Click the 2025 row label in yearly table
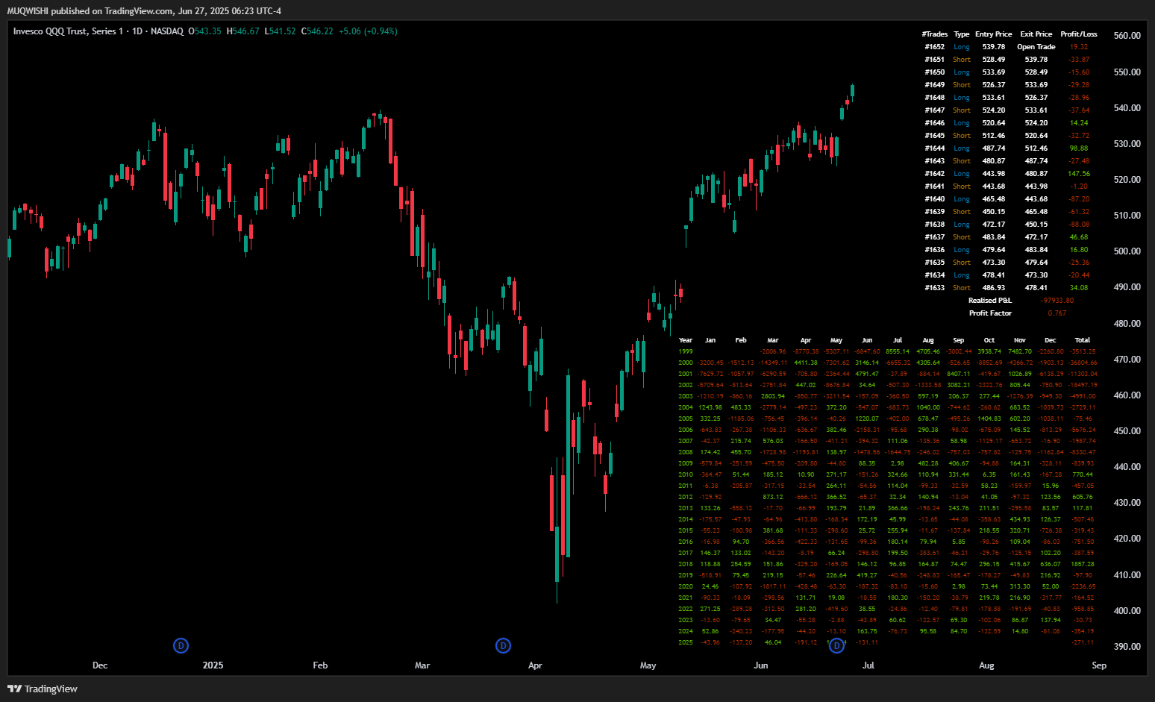 click(686, 642)
